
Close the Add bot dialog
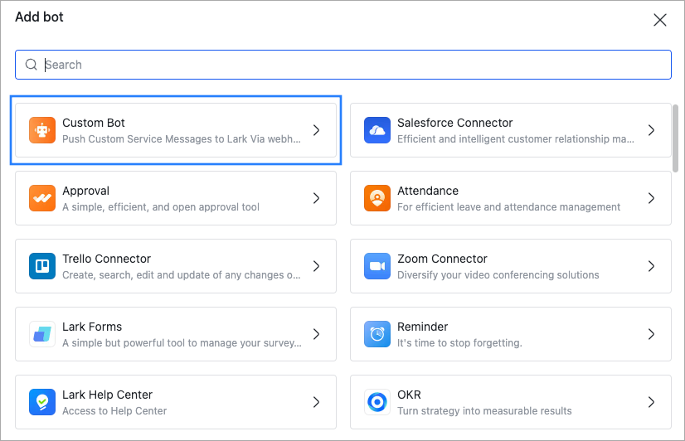point(660,20)
